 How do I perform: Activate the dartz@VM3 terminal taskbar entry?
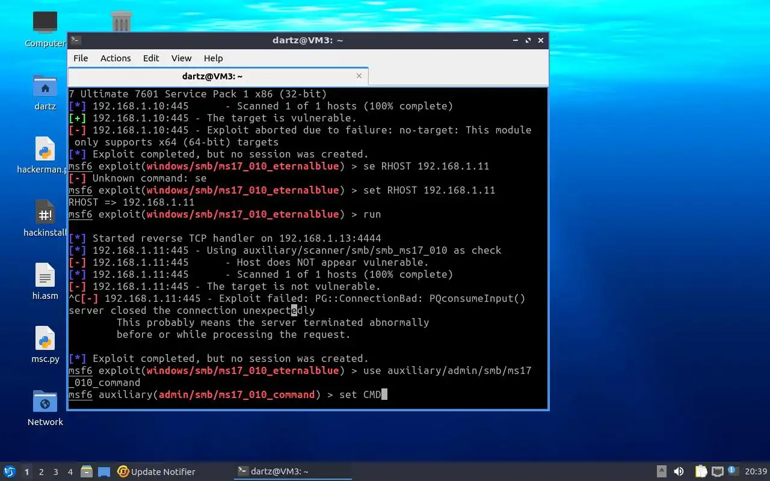292,471
